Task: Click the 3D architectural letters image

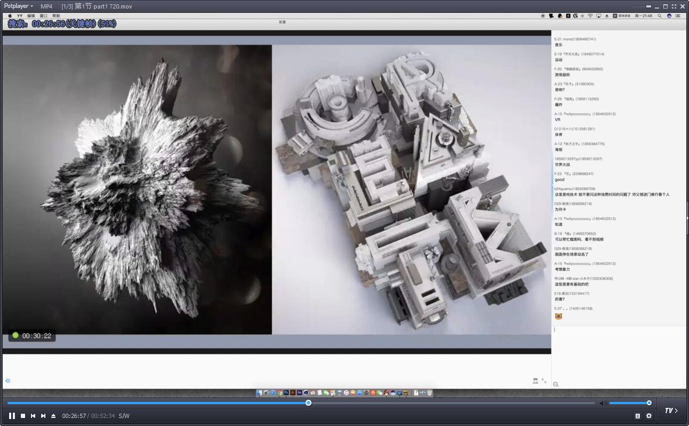Action: (411, 190)
